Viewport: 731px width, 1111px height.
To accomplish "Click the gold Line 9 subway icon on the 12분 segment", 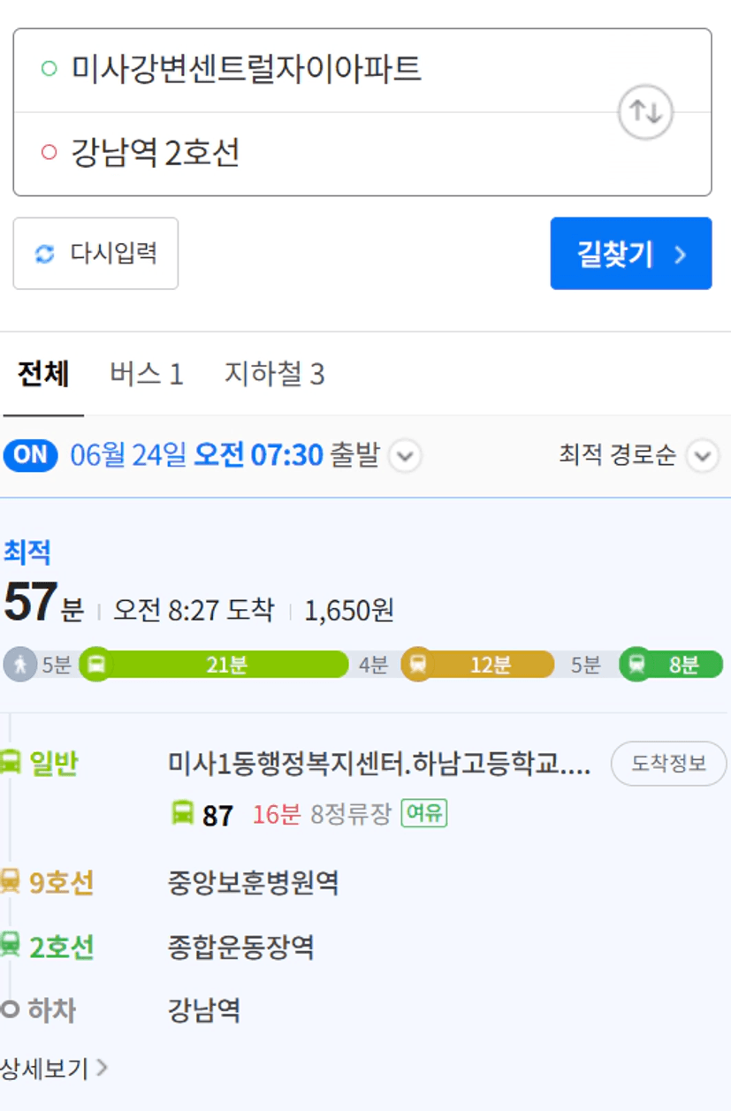I will (x=418, y=665).
